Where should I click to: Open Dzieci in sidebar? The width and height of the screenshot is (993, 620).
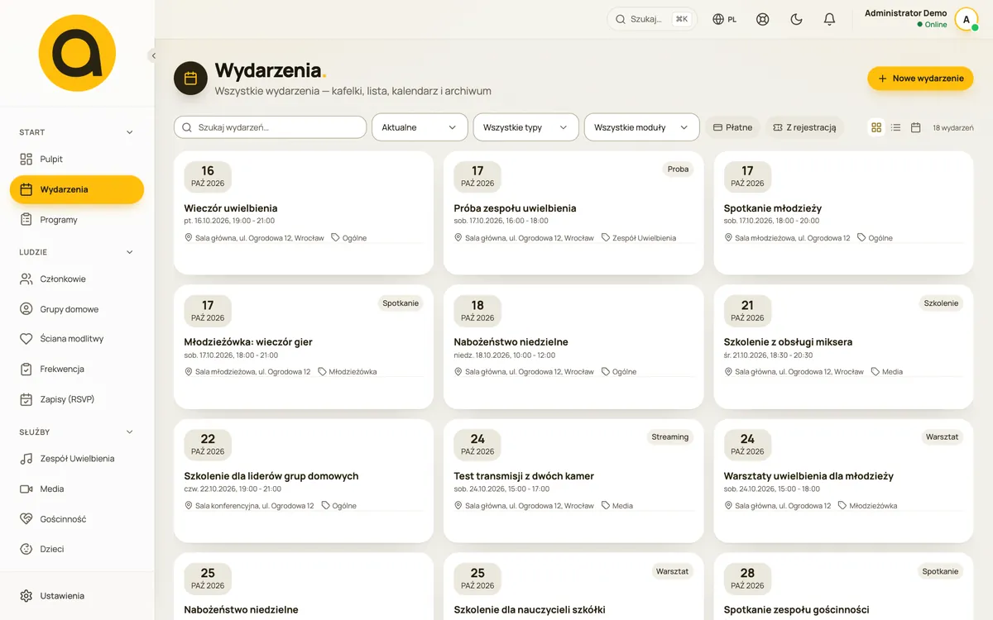point(77,549)
